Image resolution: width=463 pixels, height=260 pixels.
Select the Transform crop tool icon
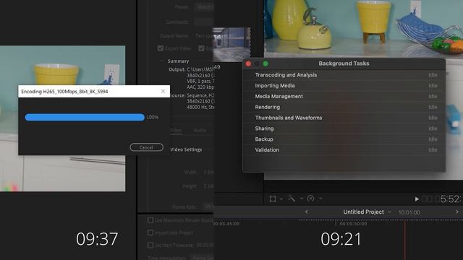273,199
